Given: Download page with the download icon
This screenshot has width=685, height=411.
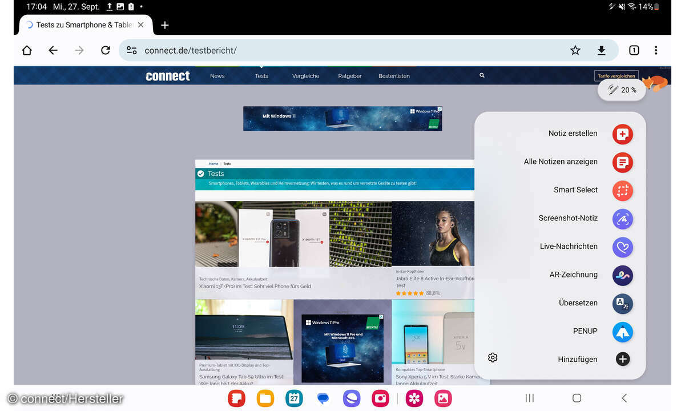Looking at the screenshot, I should [x=601, y=50].
